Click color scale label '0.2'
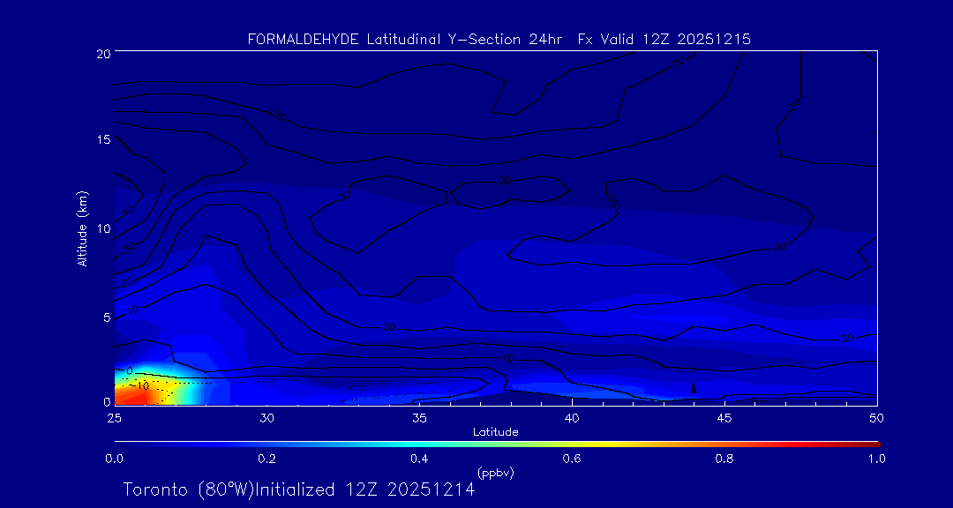Screen dimensions: 953x508 coord(266,459)
